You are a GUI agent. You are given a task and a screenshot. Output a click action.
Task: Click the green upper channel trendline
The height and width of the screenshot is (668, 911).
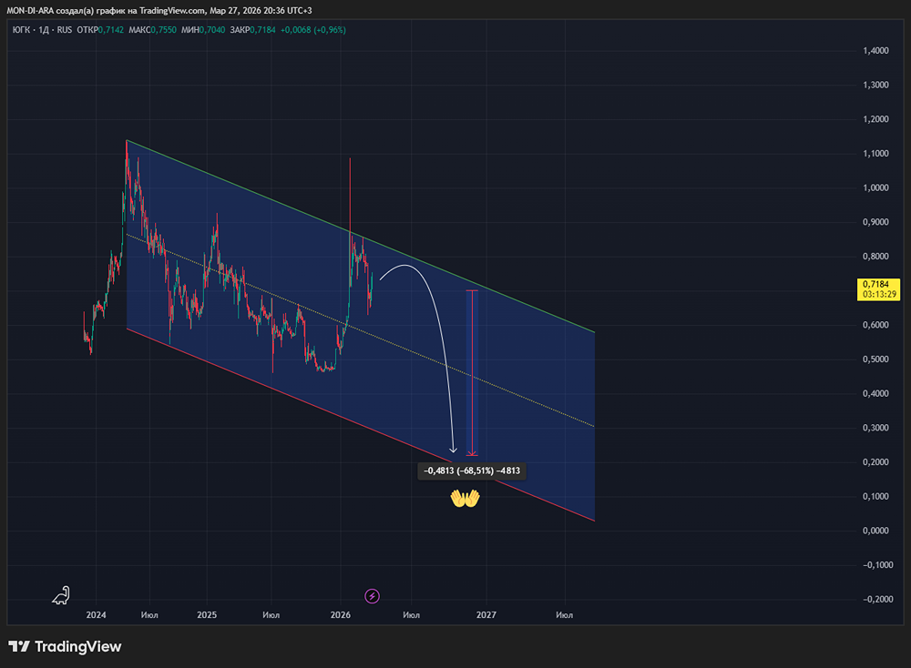click(360, 237)
